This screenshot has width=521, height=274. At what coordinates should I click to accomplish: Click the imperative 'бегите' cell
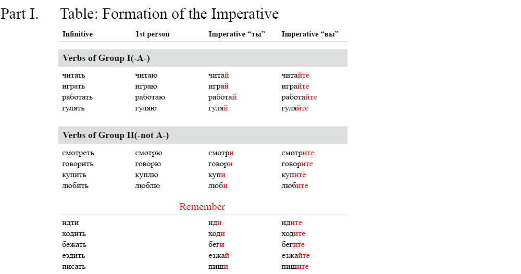point(293,245)
